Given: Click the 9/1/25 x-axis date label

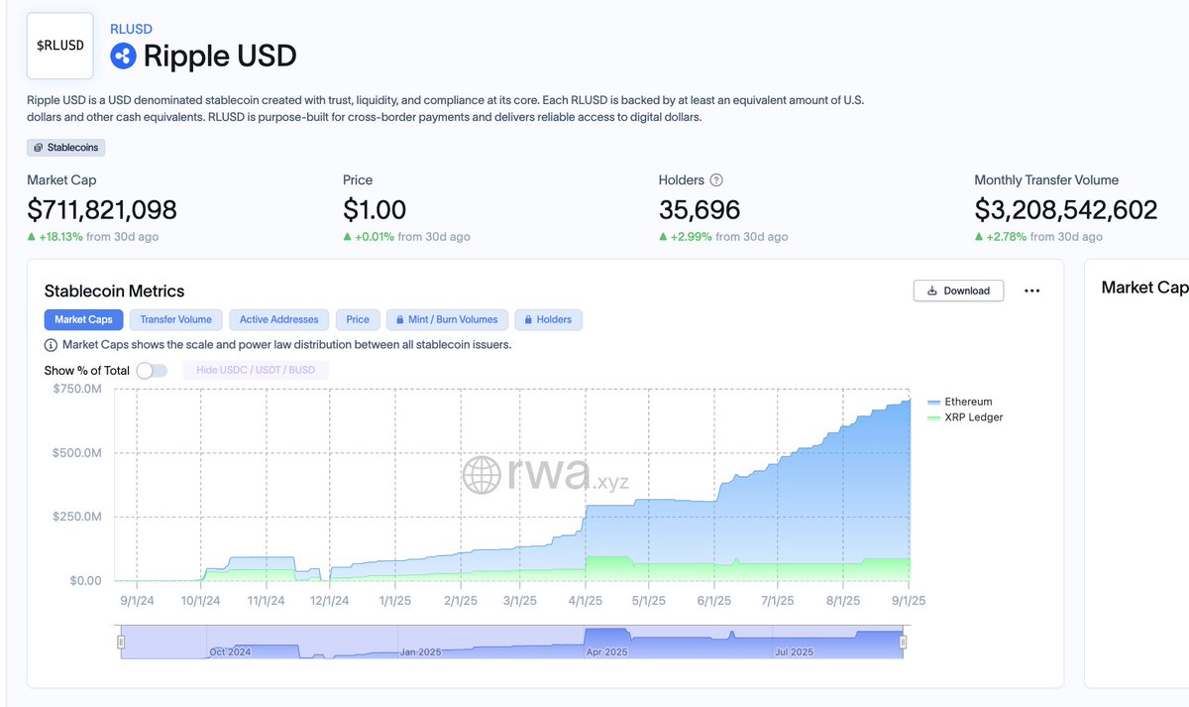Looking at the screenshot, I should [908, 601].
